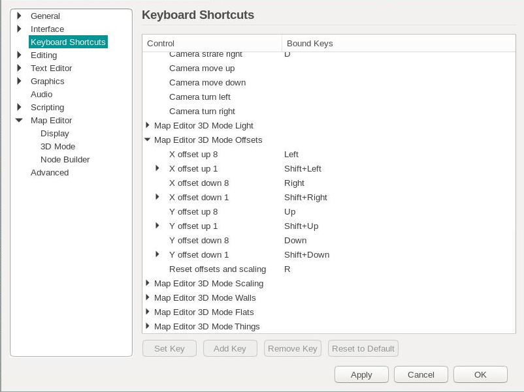Apply the preference changes

coord(361,374)
